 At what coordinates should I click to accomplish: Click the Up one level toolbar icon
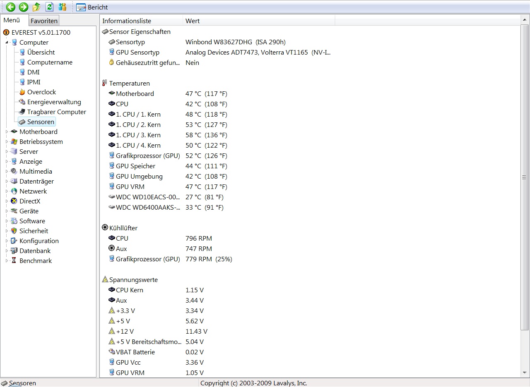pos(36,7)
